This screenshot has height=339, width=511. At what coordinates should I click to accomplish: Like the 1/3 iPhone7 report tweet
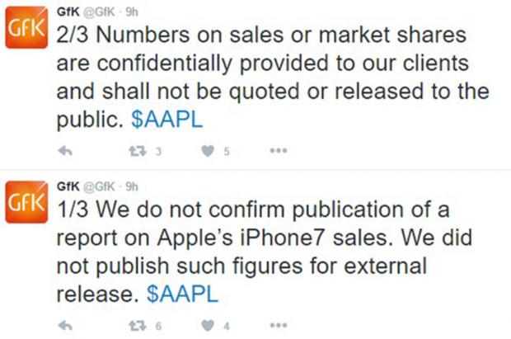pyautogui.click(x=208, y=323)
